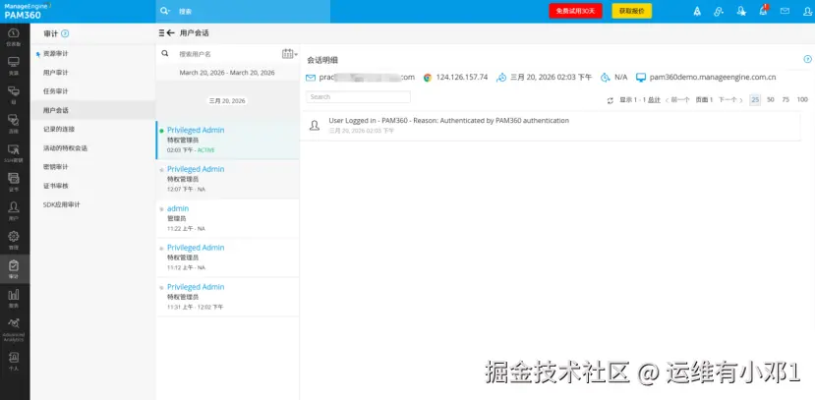Open 证书审核 in the audit menu

click(56, 186)
